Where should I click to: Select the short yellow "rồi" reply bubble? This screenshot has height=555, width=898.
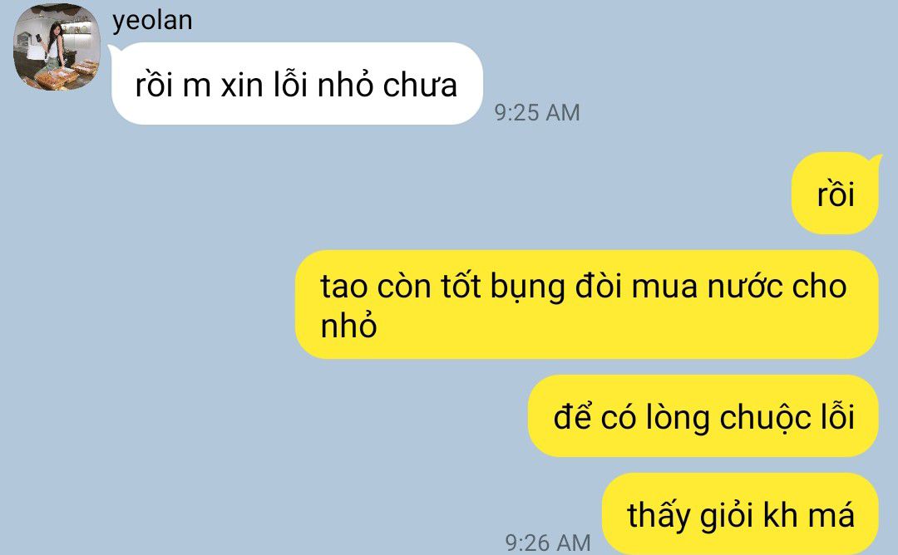(x=835, y=194)
